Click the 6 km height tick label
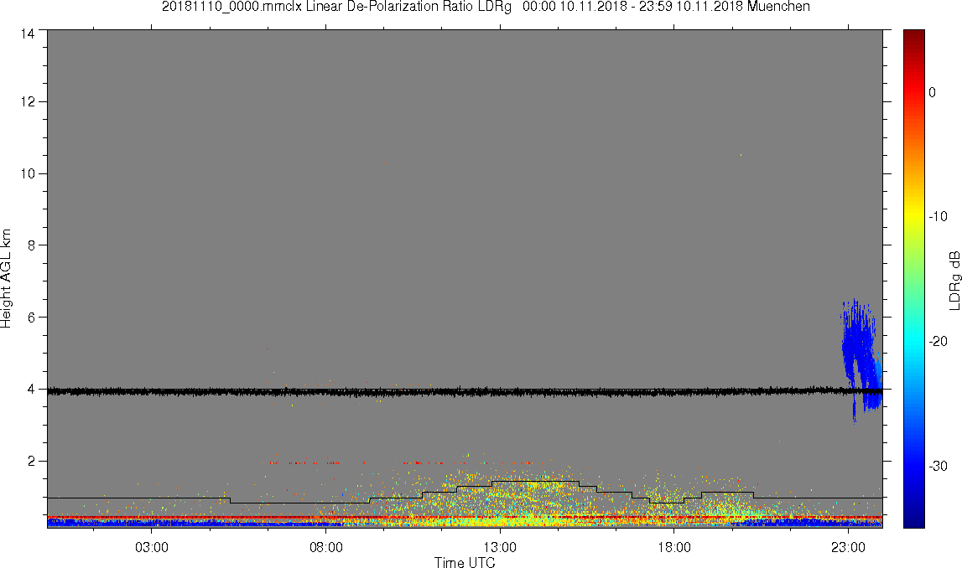962x568 pixels. click(31, 318)
